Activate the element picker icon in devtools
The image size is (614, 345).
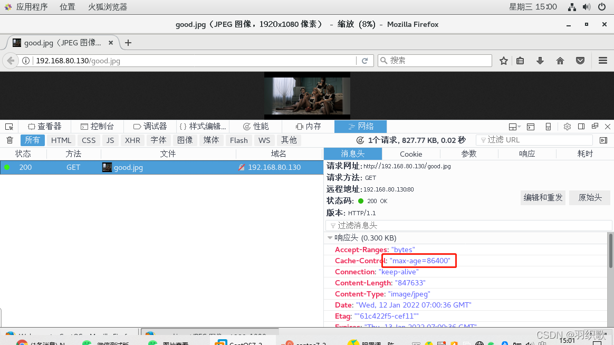coord(9,127)
